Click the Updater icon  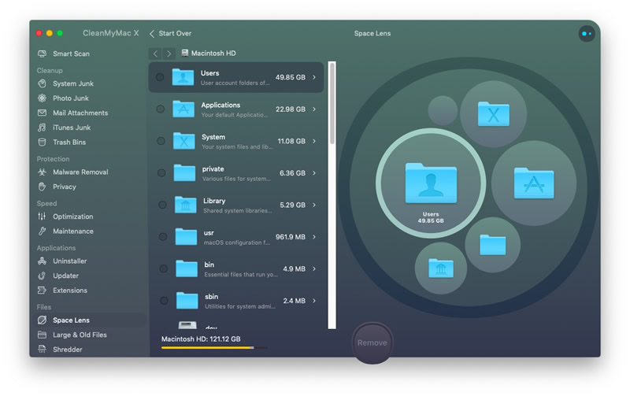pyautogui.click(x=42, y=276)
